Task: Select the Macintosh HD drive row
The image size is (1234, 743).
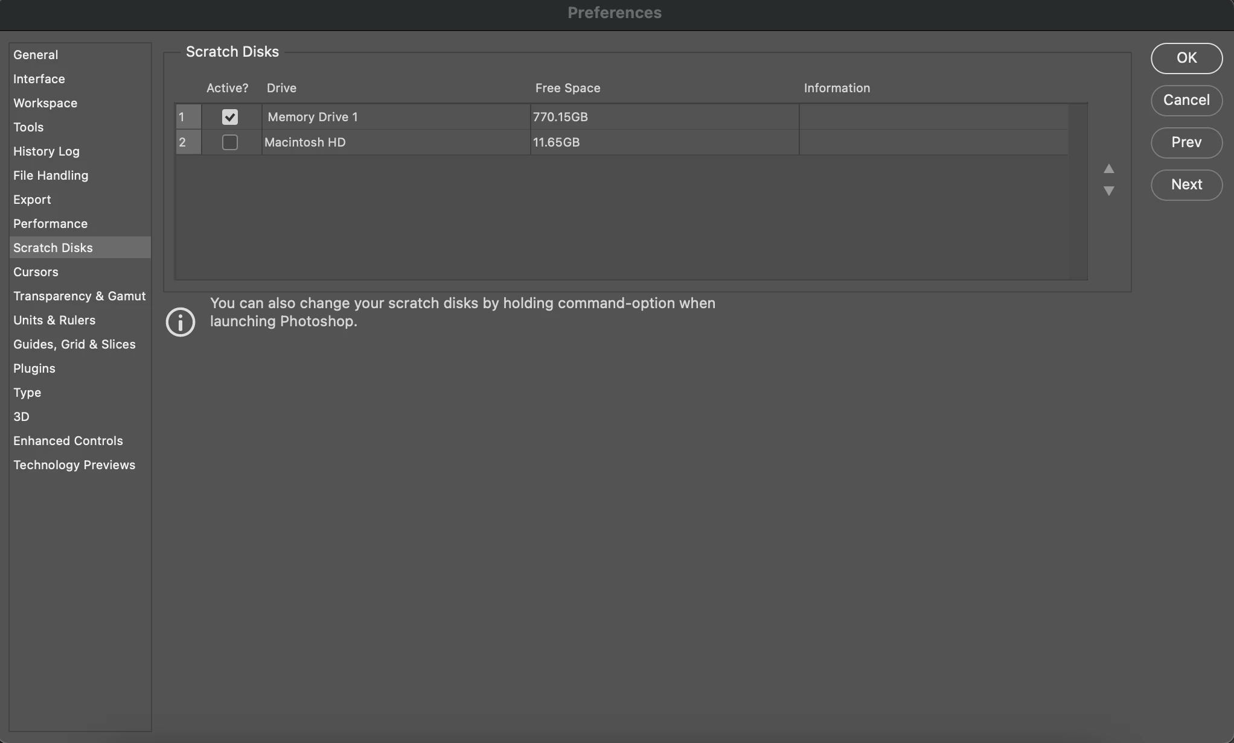Action: [395, 142]
